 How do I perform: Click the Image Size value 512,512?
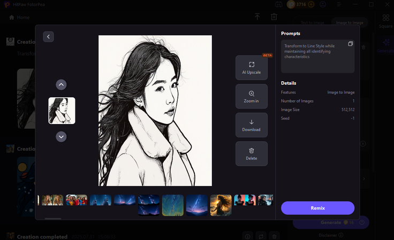[348, 110]
